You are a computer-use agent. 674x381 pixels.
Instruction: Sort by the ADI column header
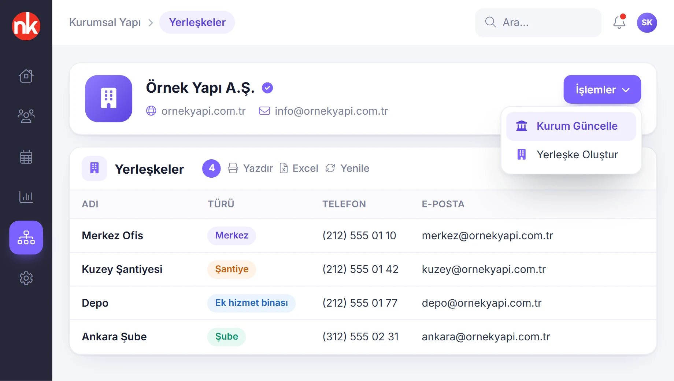[x=90, y=204]
